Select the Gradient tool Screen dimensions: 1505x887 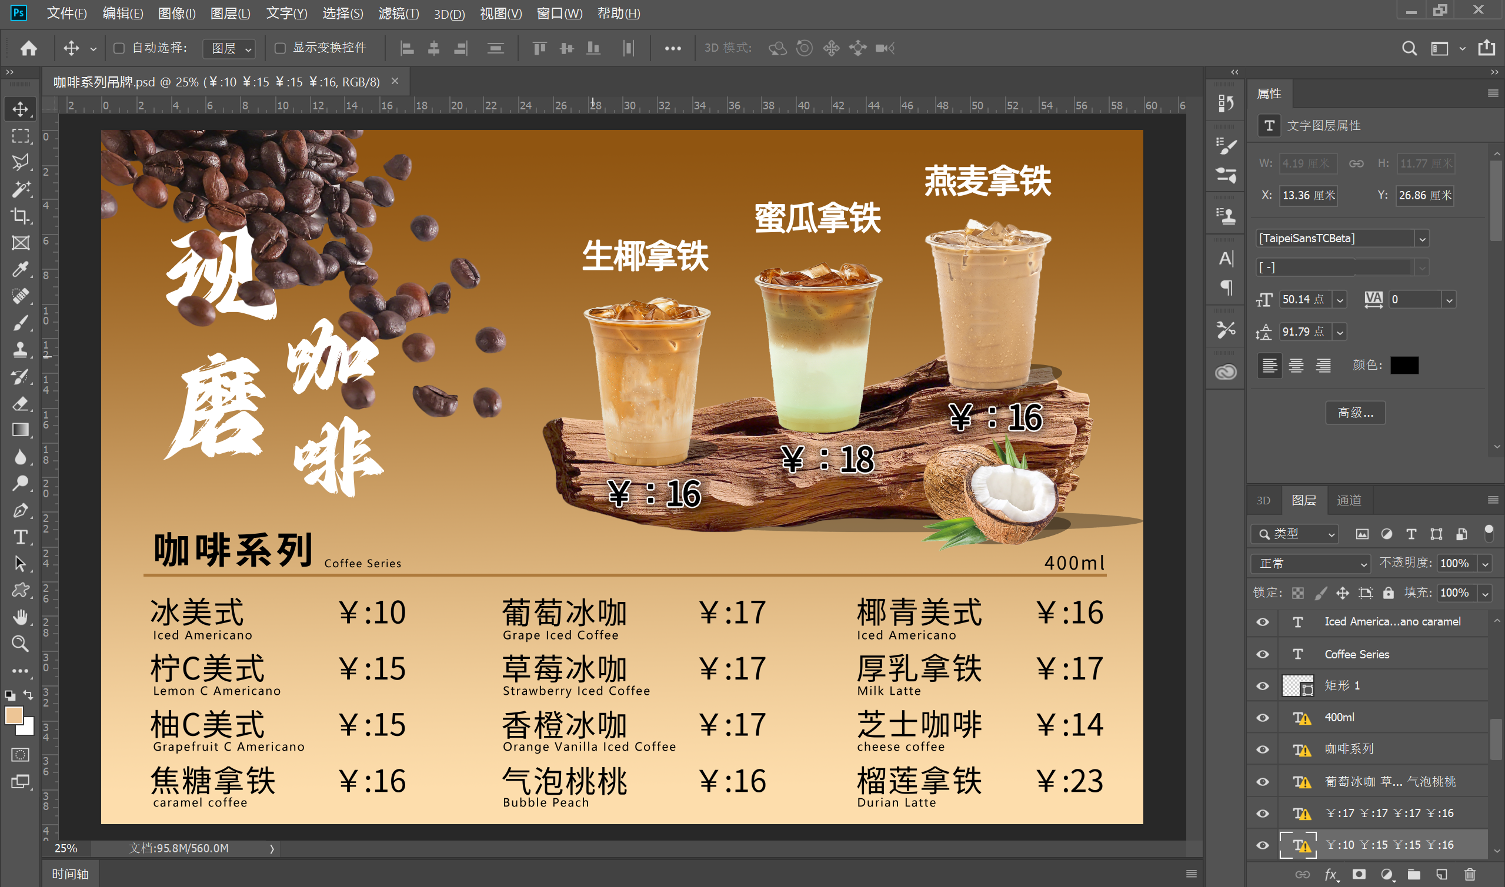pos(21,430)
